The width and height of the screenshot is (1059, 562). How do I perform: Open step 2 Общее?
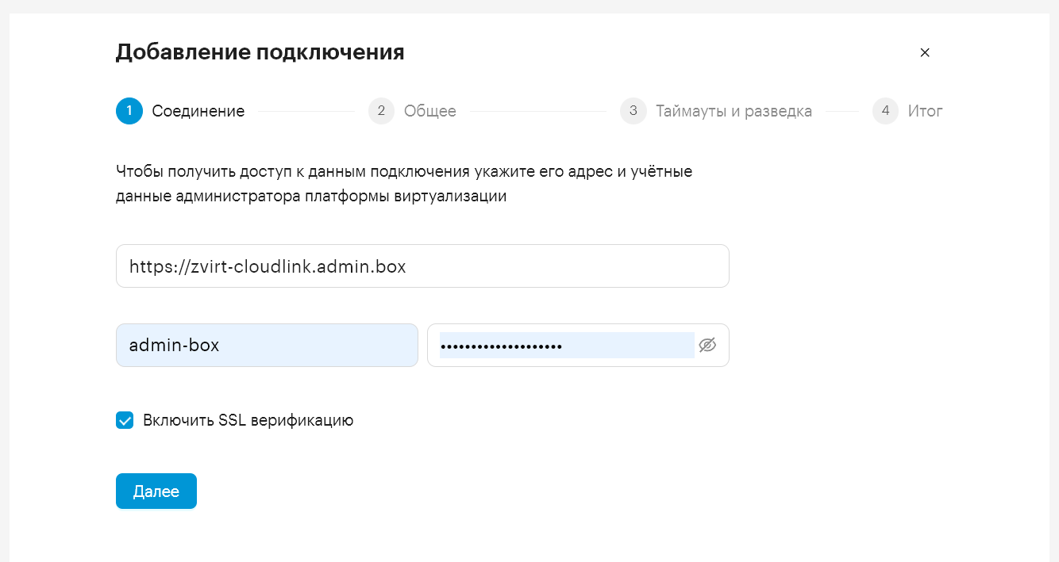[x=412, y=111]
